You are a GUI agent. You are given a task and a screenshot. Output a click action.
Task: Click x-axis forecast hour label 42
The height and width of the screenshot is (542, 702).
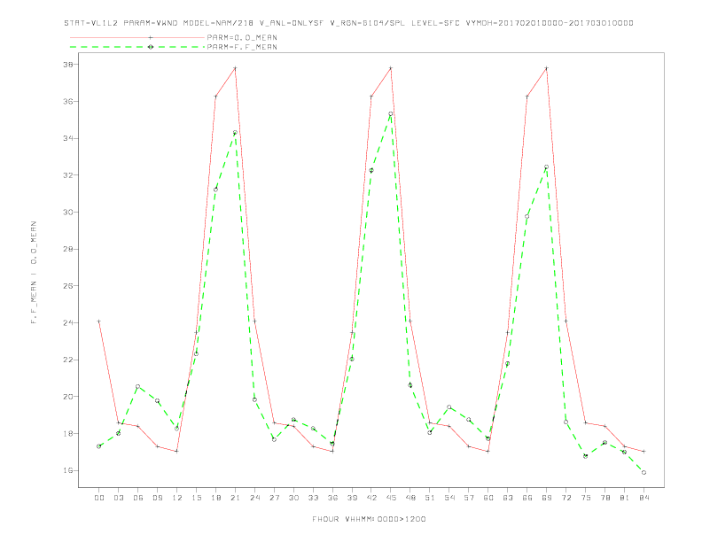click(x=371, y=498)
